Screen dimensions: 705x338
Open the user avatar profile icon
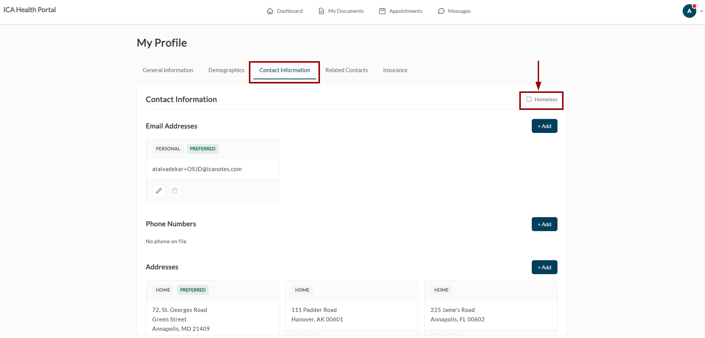[x=689, y=11]
